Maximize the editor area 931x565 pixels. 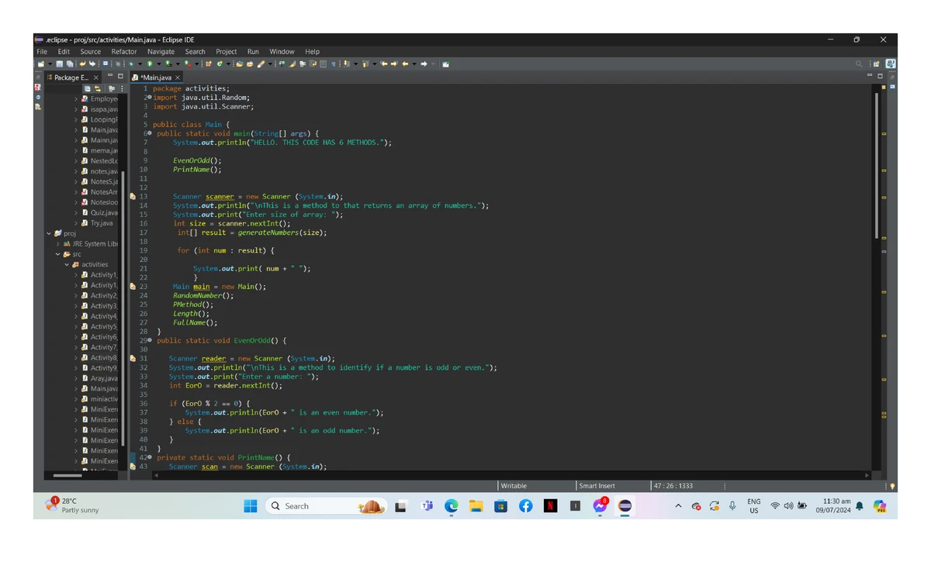pos(880,76)
